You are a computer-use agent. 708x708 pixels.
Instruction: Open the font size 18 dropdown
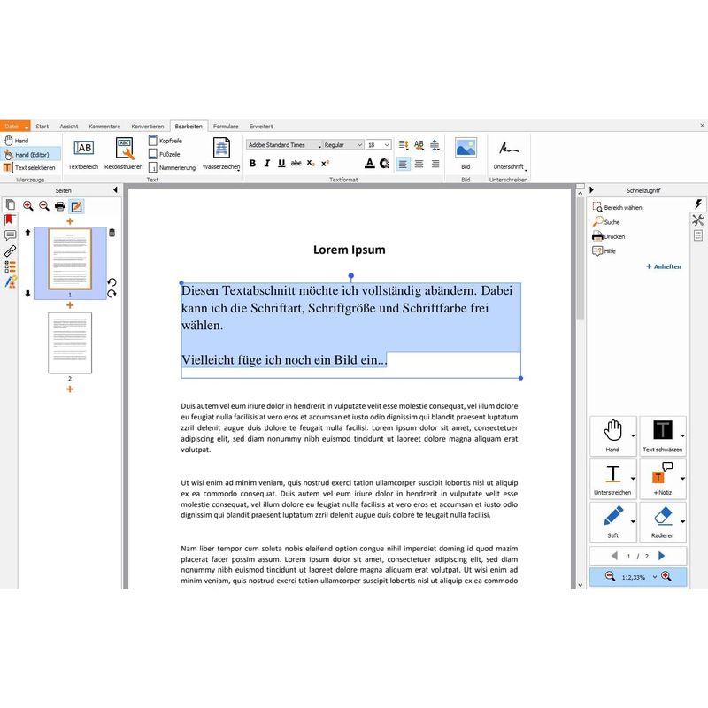[379, 144]
